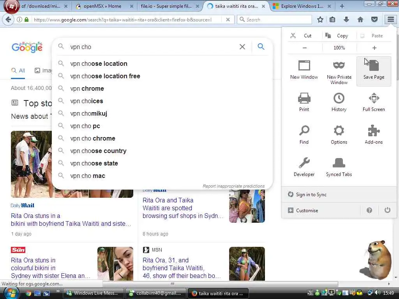
Task: Click the Google search text field
Action: point(153,47)
